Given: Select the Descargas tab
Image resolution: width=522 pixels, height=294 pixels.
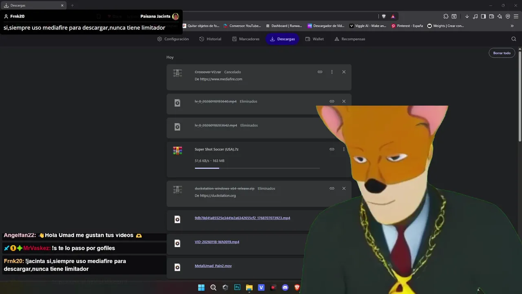Looking at the screenshot, I should [282, 39].
